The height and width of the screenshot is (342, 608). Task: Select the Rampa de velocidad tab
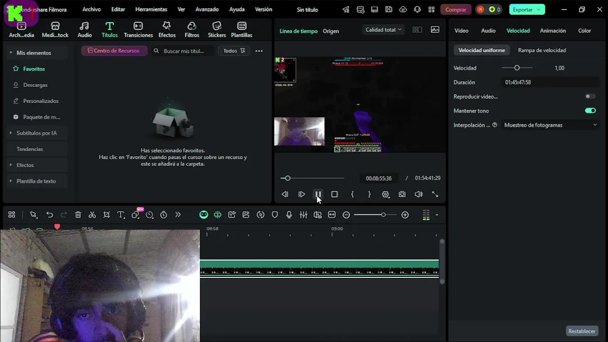point(541,50)
